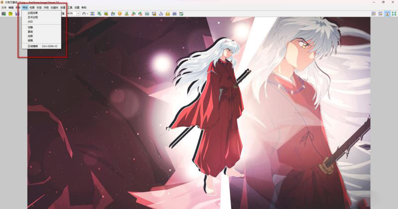Click the green person icon after the sun

[127, 14]
